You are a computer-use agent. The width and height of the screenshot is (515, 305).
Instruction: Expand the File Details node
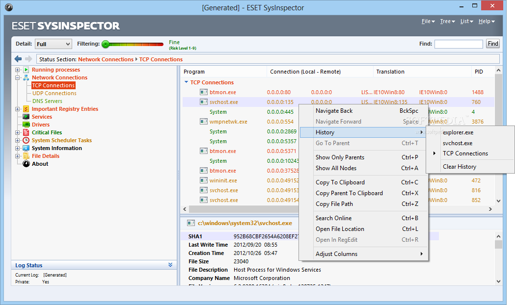click(x=17, y=156)
